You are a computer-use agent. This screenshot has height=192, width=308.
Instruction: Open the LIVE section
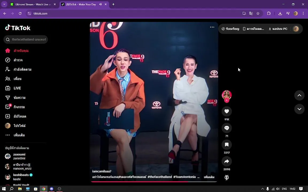13,88
